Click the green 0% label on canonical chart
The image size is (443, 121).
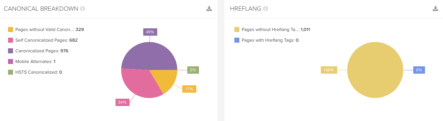coord(193,70)
